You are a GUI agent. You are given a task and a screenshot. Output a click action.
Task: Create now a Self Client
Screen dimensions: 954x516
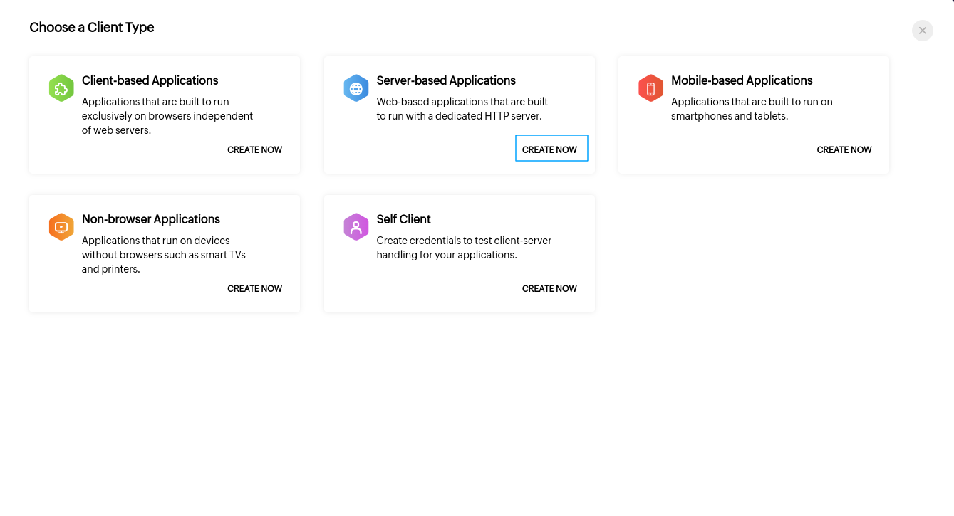549,288
